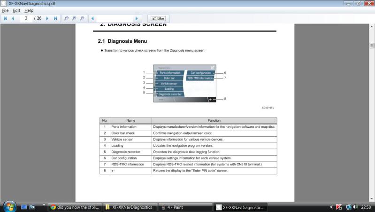
Task: Go to next page arrow
Action: click(47, 18)
